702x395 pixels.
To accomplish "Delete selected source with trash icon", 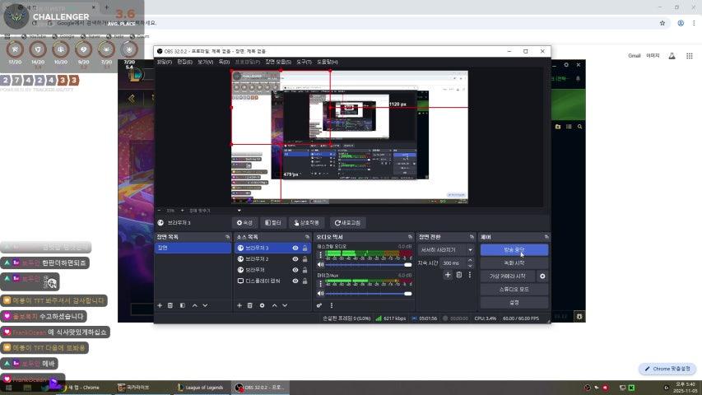I will point(250,305).
